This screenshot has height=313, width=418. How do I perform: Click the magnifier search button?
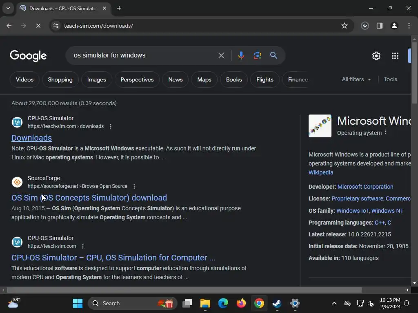(x=273, y=55)
